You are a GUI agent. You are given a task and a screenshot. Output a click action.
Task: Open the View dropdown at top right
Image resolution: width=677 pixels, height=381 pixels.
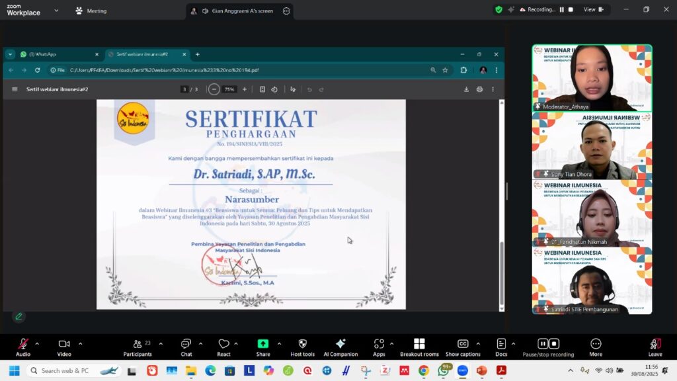tap(592, 10)
